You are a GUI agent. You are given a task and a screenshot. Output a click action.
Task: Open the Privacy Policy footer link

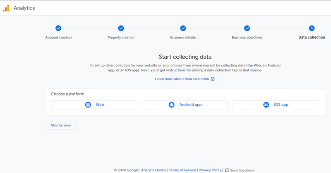pyautogui.click(x=210, y=170)
